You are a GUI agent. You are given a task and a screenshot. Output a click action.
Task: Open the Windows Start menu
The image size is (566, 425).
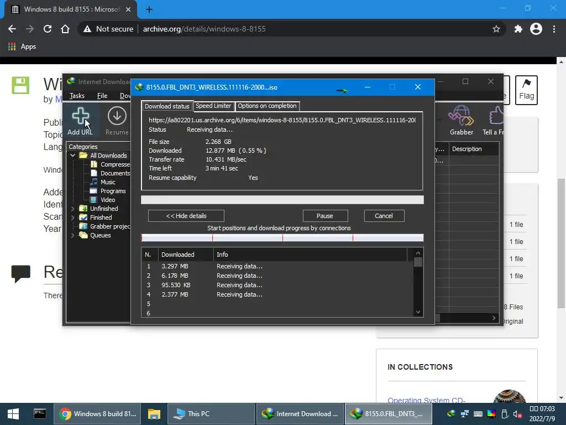(13, 414)
